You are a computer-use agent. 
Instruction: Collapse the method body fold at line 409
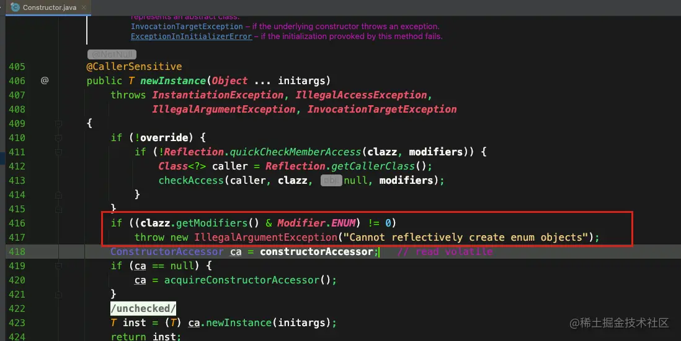58,124
